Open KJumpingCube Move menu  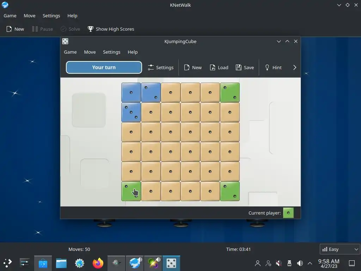click(90, 52)
